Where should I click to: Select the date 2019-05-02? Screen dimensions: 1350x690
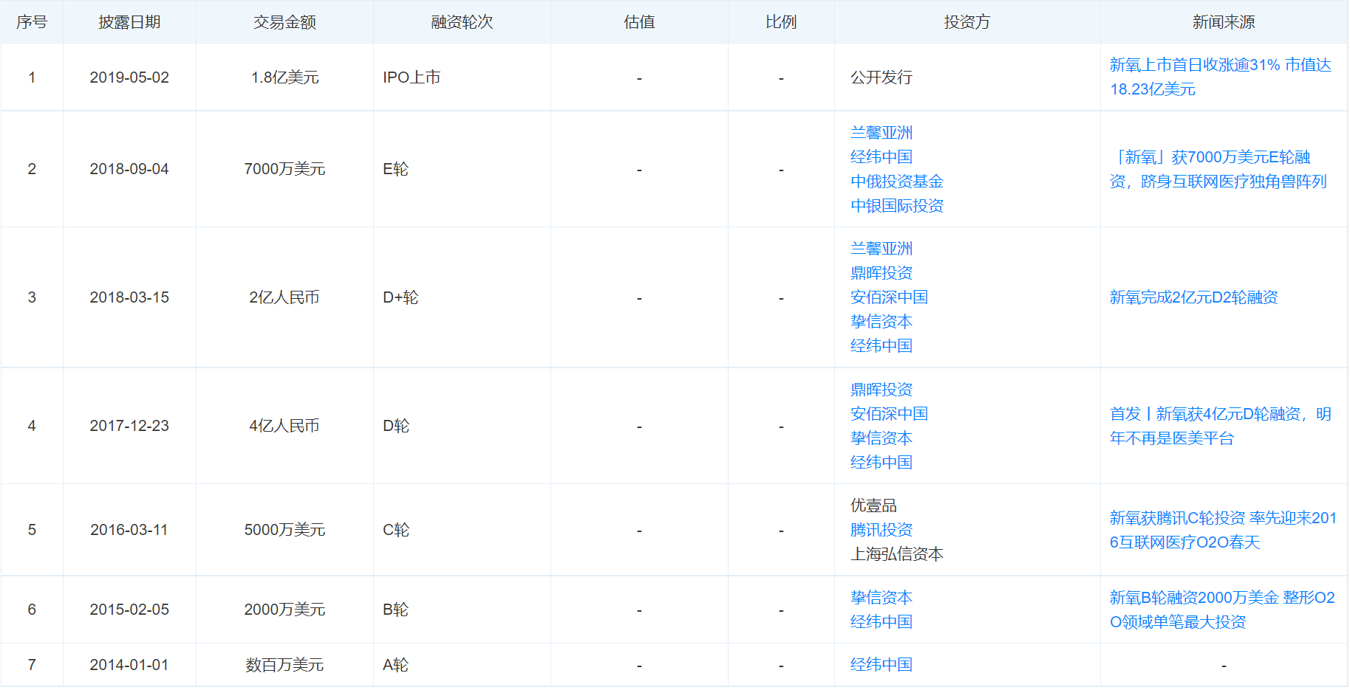pyautogui.click(x=129, y=77)
